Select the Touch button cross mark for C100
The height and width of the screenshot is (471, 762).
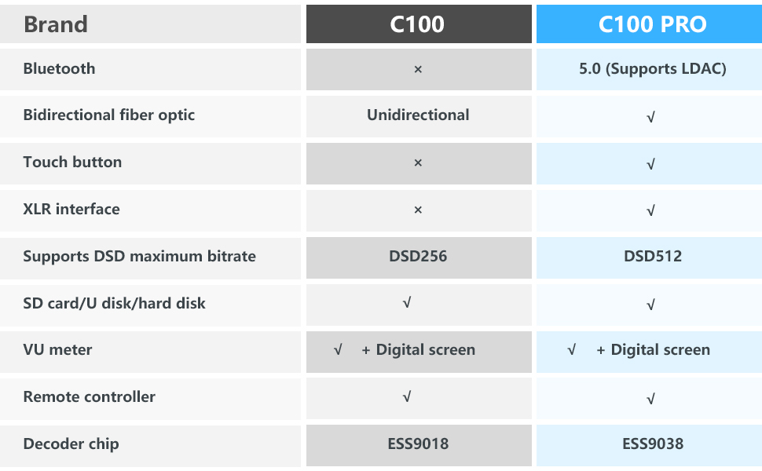(418, 163)
